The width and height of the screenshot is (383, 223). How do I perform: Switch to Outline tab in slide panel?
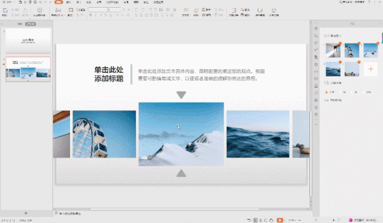(20, 24)
